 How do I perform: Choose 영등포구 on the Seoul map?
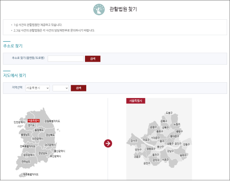pyautogui.click(x=151, y=149)
